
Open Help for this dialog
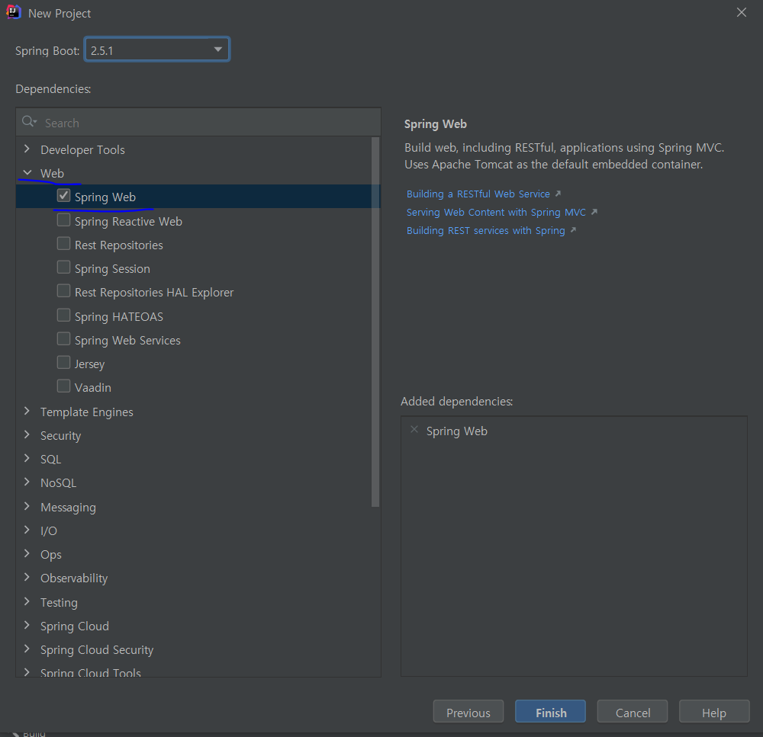(x=714, y=712)
